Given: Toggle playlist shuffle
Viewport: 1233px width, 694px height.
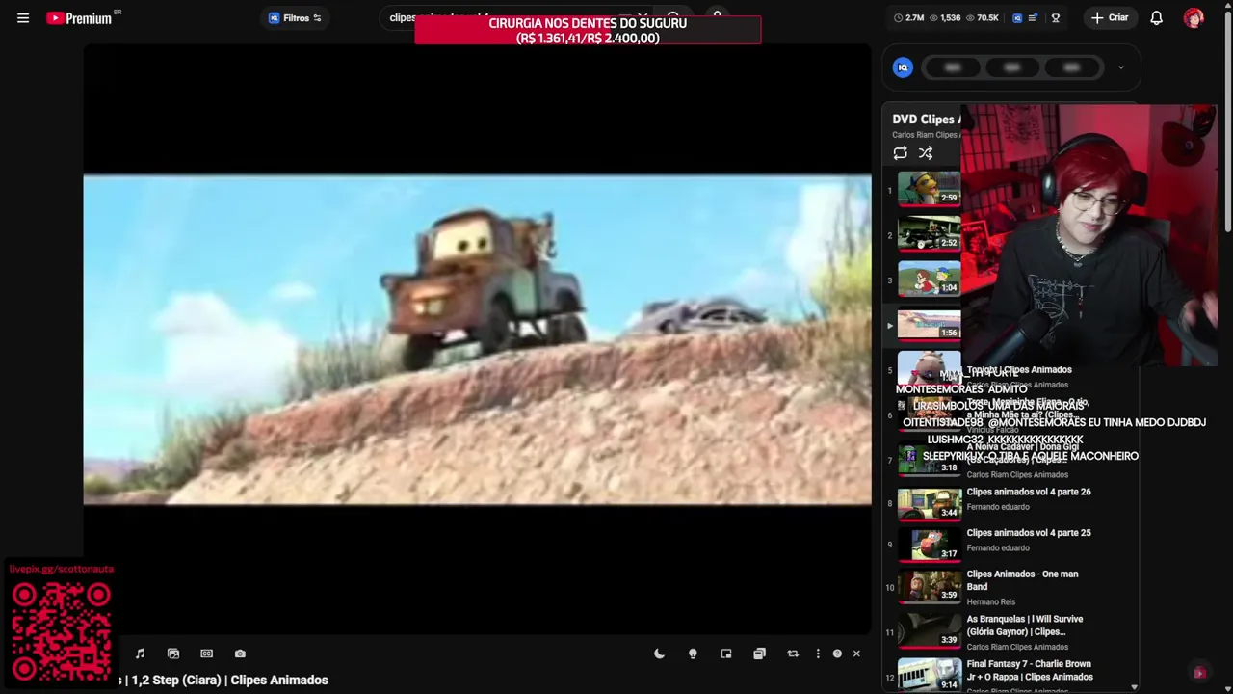Looking at the screenshot, I should [926, 153].
